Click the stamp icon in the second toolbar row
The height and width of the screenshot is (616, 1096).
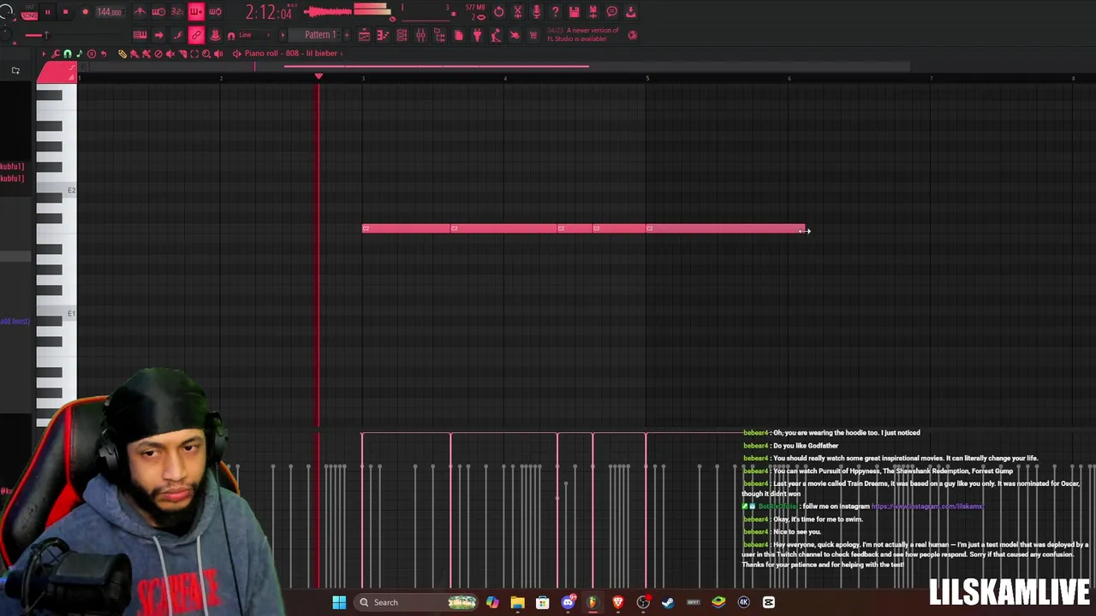pos(215,35)
